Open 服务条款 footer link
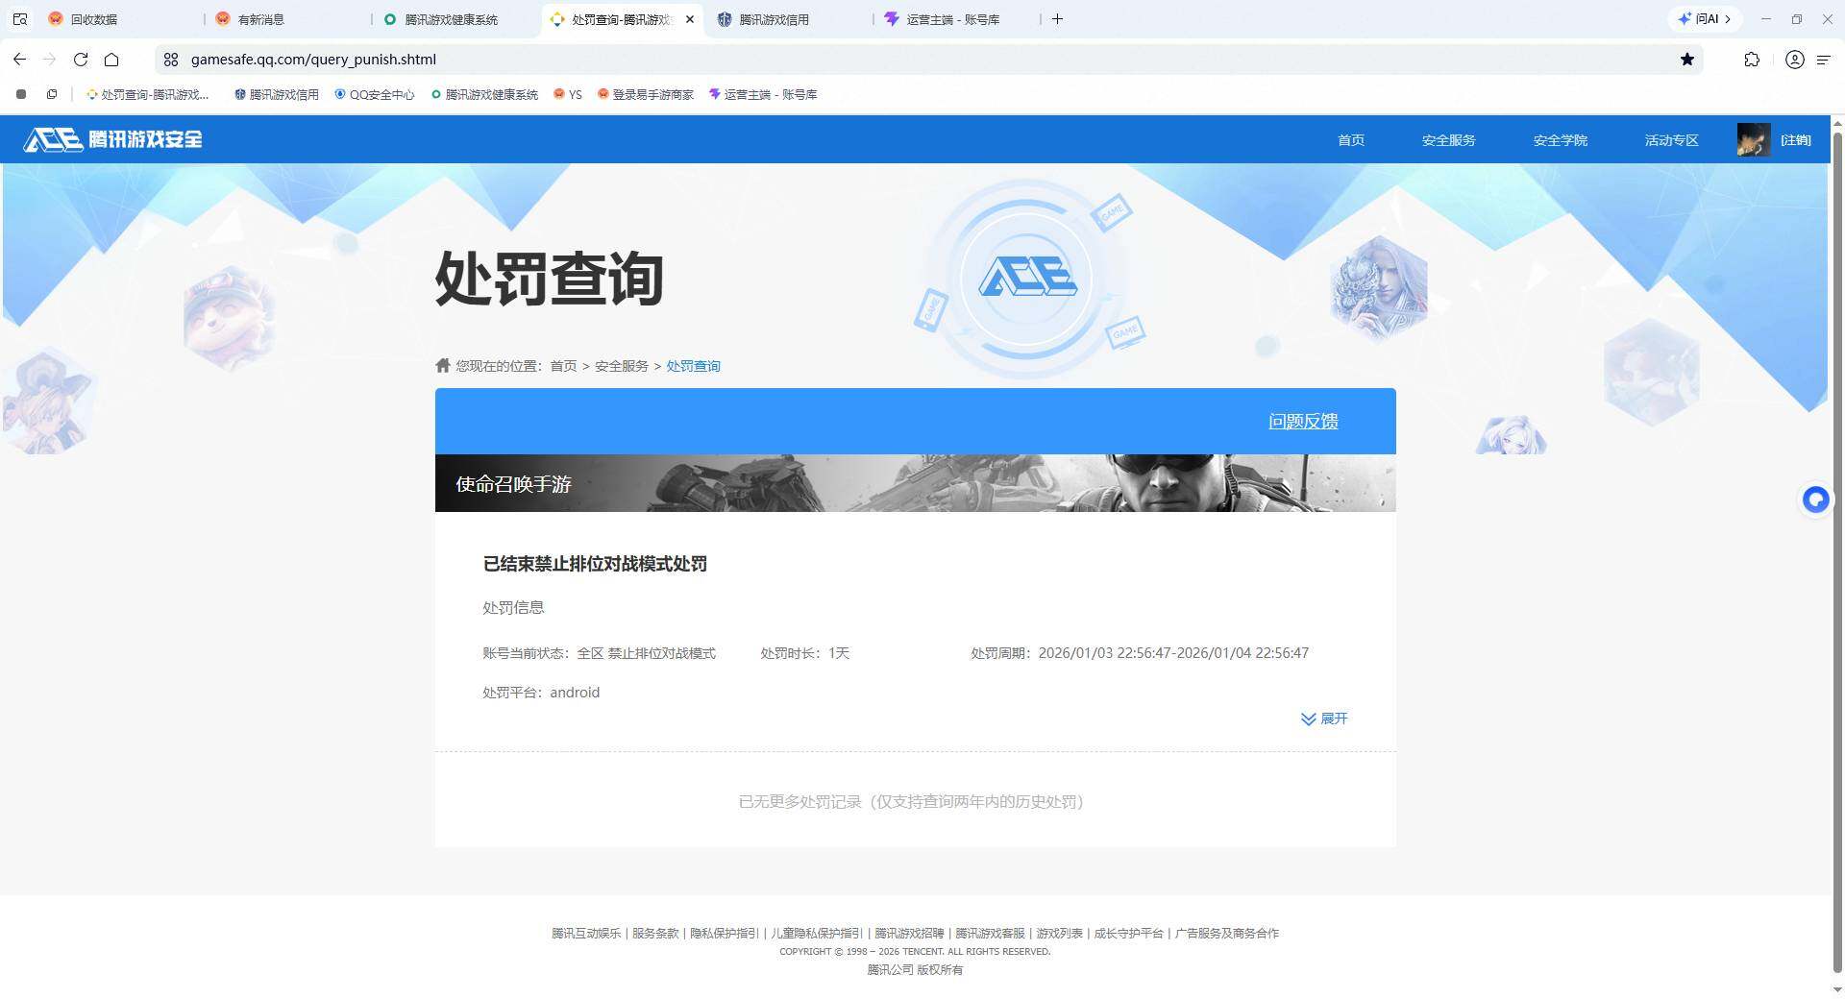Image resolution: width=1845 pixels, height=999 pixels. click(x=655, y=933)
